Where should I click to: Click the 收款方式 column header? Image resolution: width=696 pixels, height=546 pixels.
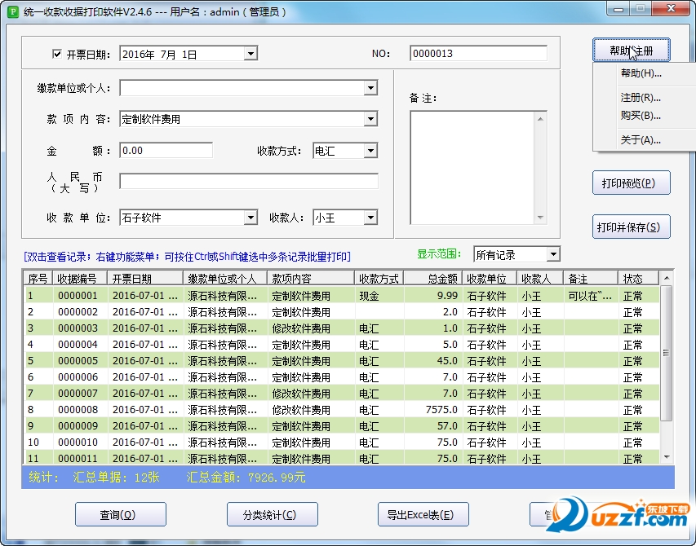379,279
